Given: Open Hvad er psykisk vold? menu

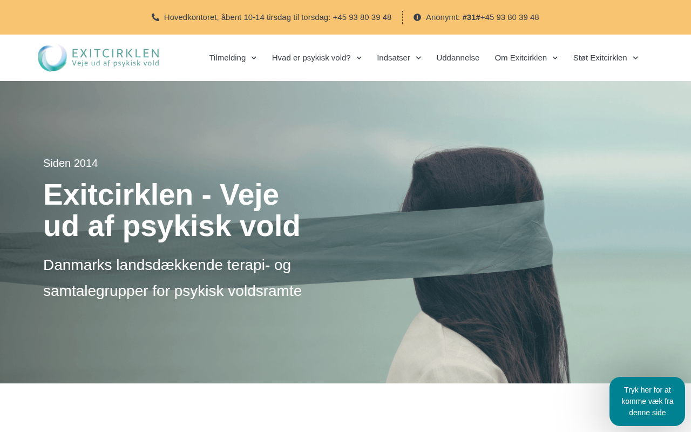Looking at the screenshot, I should [x=311, y=58].
